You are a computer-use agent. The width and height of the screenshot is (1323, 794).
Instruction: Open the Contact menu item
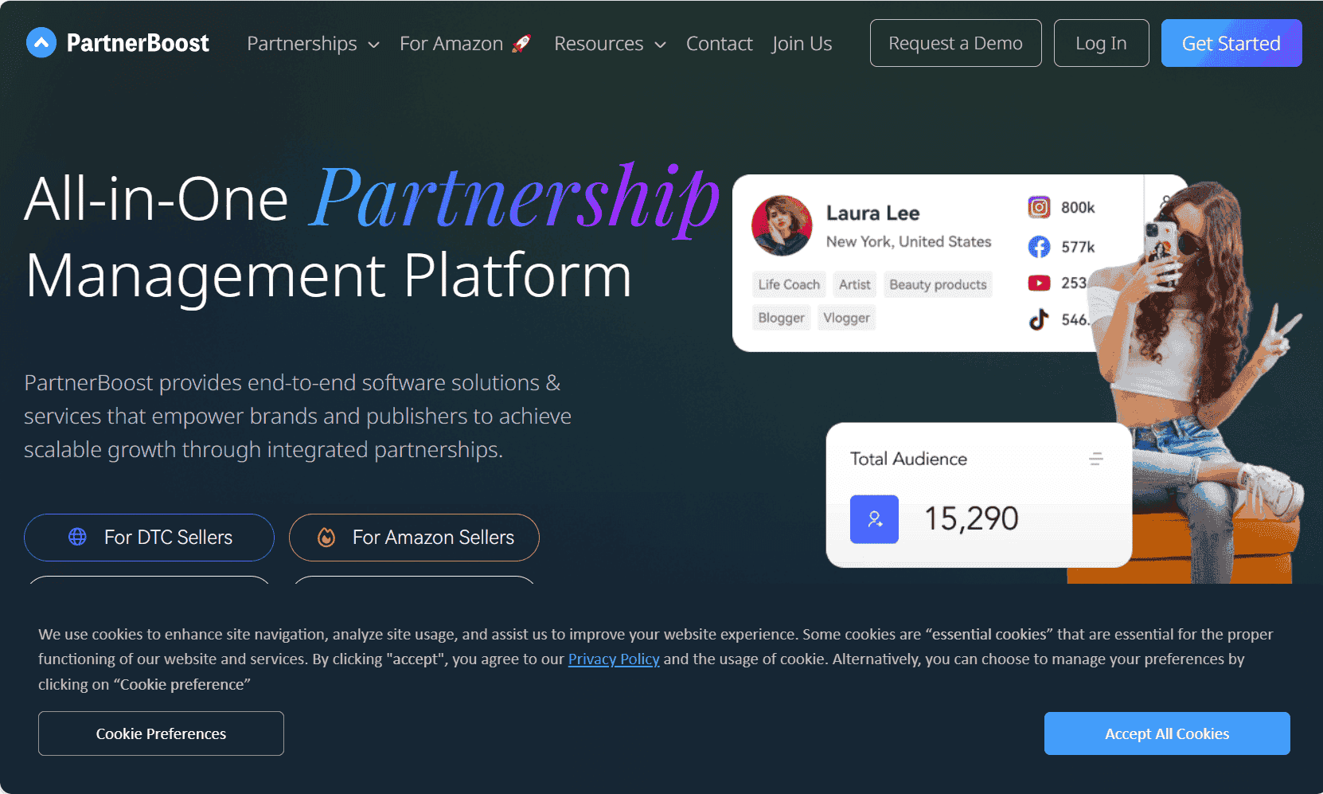(x=719, y=44)
